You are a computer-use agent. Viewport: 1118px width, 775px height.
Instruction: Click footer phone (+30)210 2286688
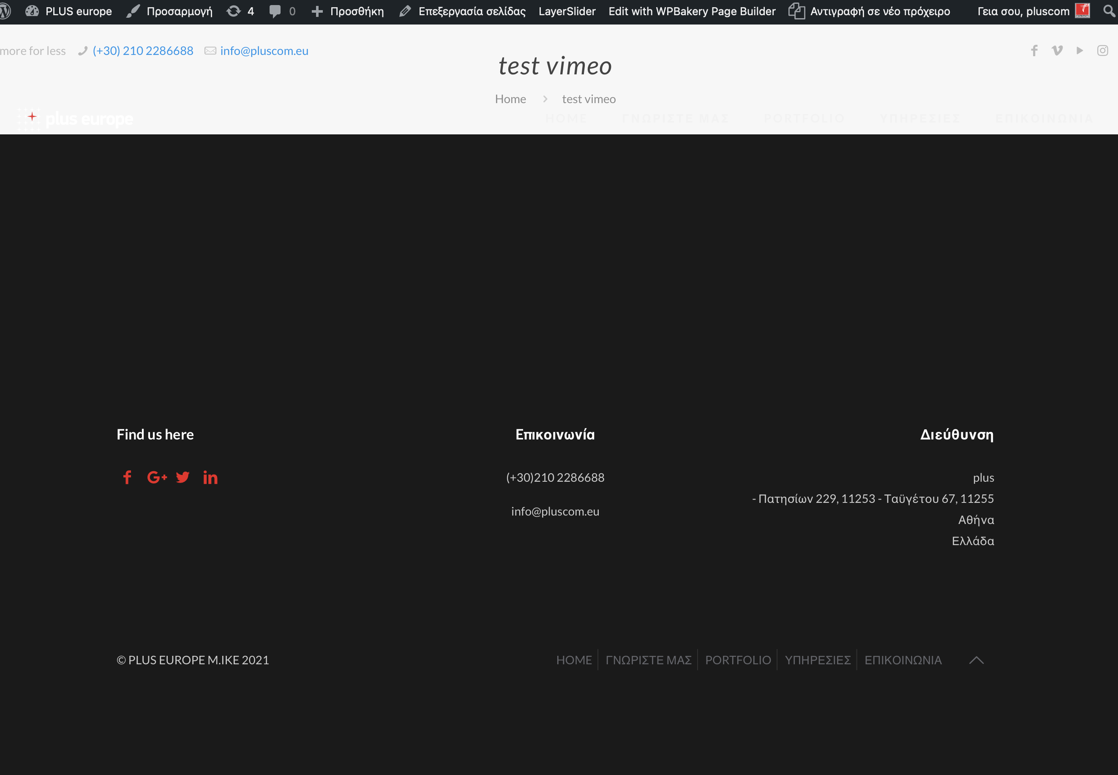tap(555, 478)
